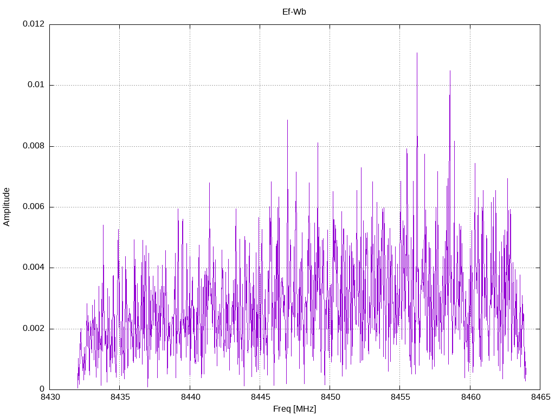This screenshot has height=416, width=555.
Task: Click the 0.002 y-axis tick label
Action: click(34, 328)
